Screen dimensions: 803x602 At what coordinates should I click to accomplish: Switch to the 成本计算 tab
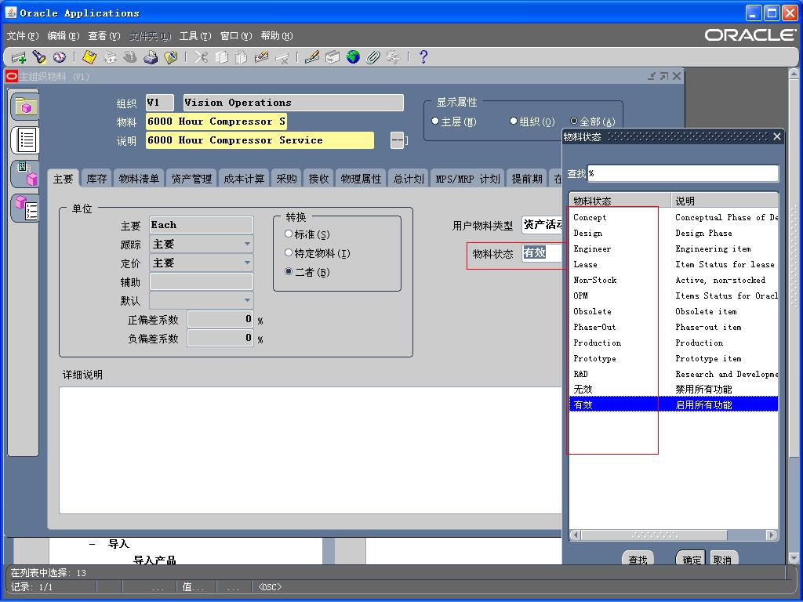coord(244,179)
